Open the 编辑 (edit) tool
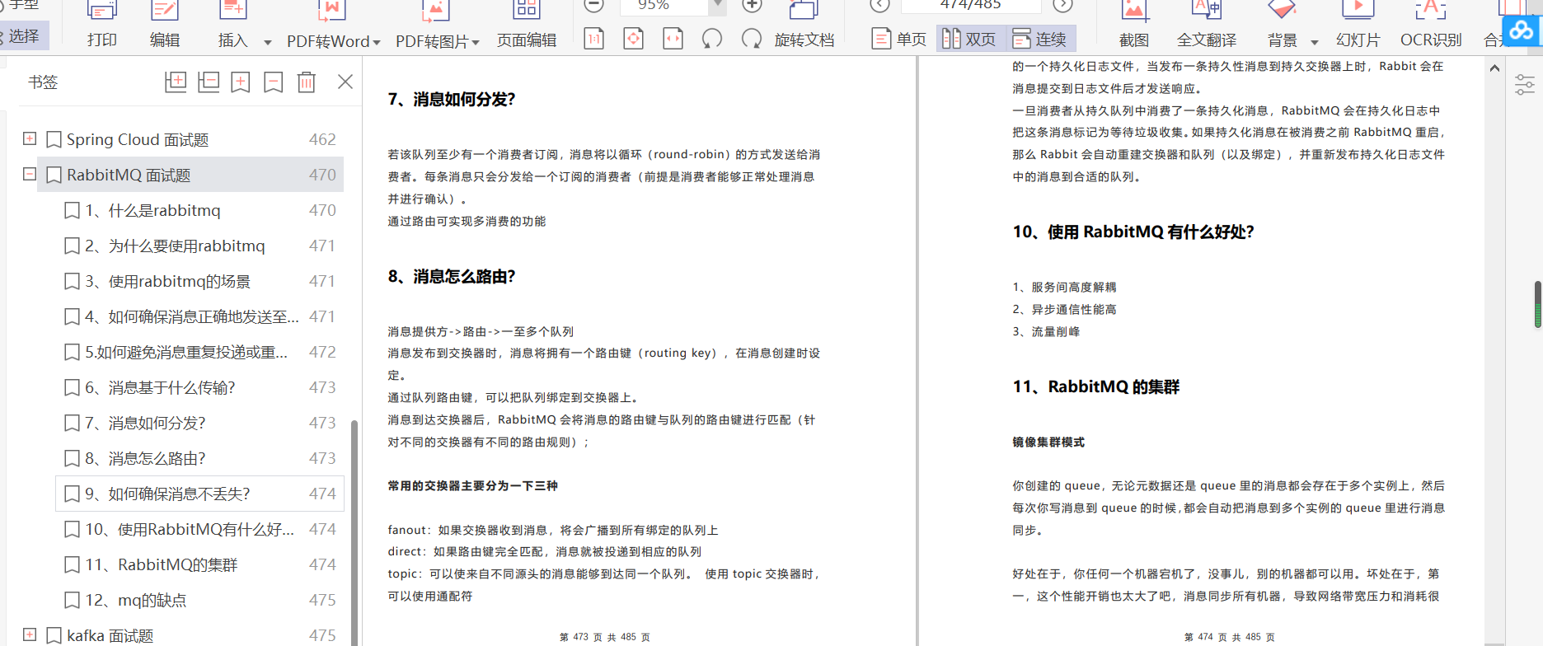The width and height of the screenshot is (1543, 646). 165,26
